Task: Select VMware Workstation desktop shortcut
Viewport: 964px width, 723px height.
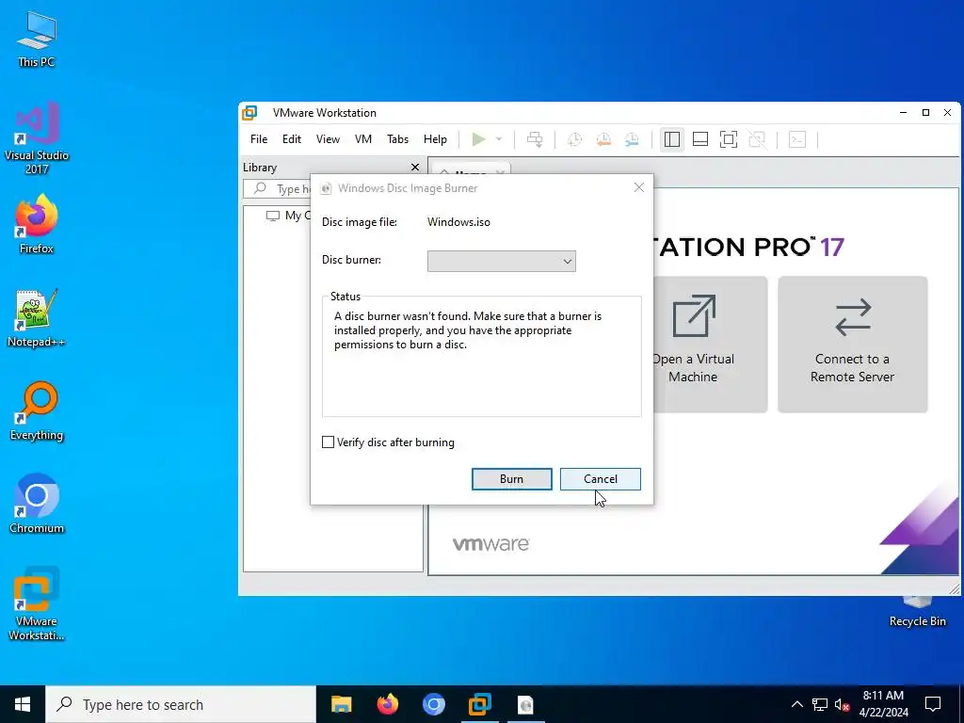Action: tap(37, 603)
